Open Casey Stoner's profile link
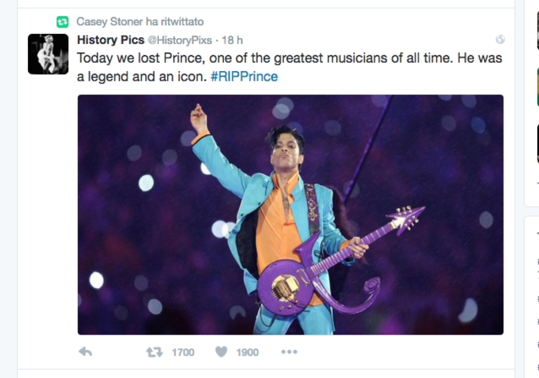 coord(110,22)
